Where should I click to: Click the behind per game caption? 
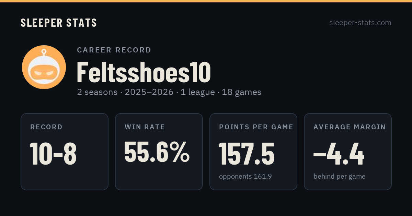click(340, 177)
